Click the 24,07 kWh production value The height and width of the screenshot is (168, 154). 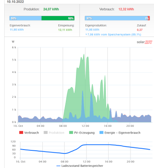51,9
